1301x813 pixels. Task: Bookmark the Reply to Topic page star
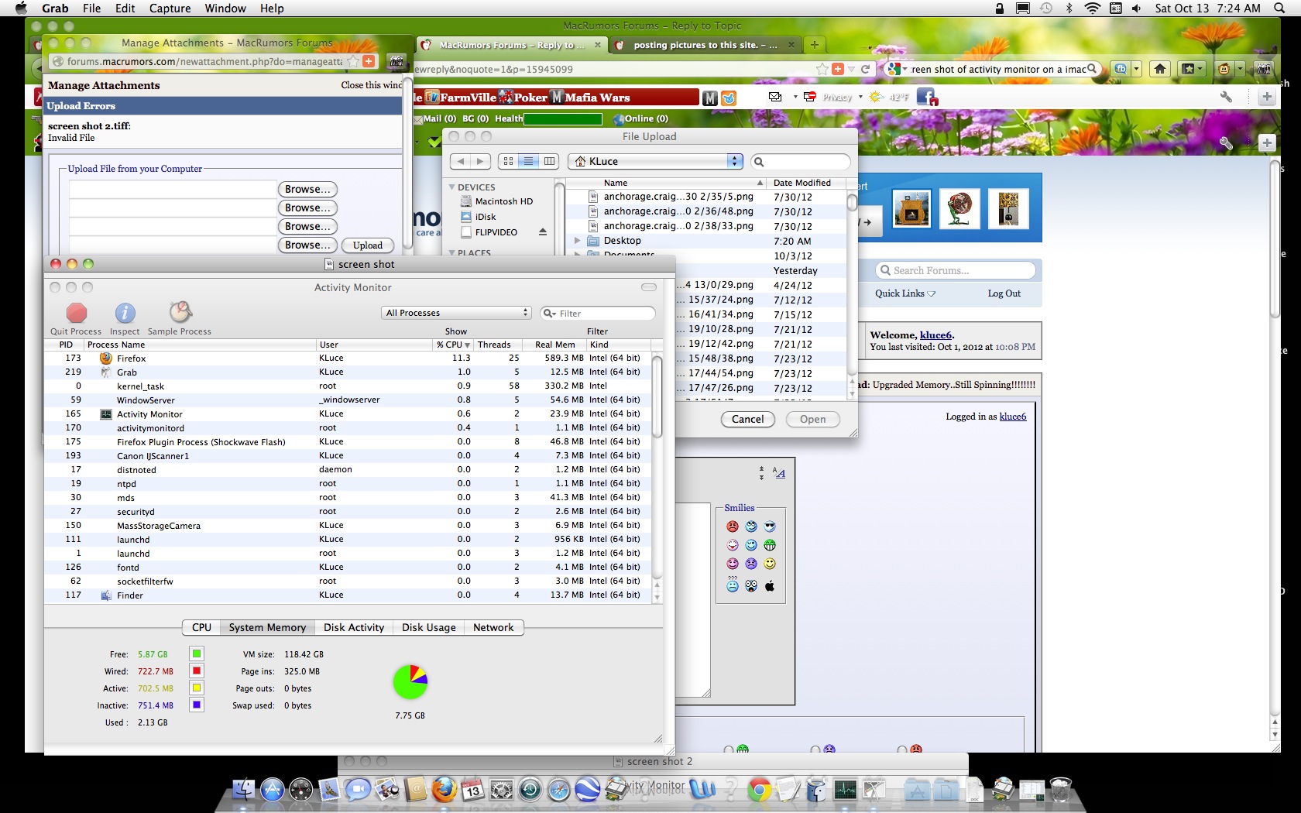point(822,69)
